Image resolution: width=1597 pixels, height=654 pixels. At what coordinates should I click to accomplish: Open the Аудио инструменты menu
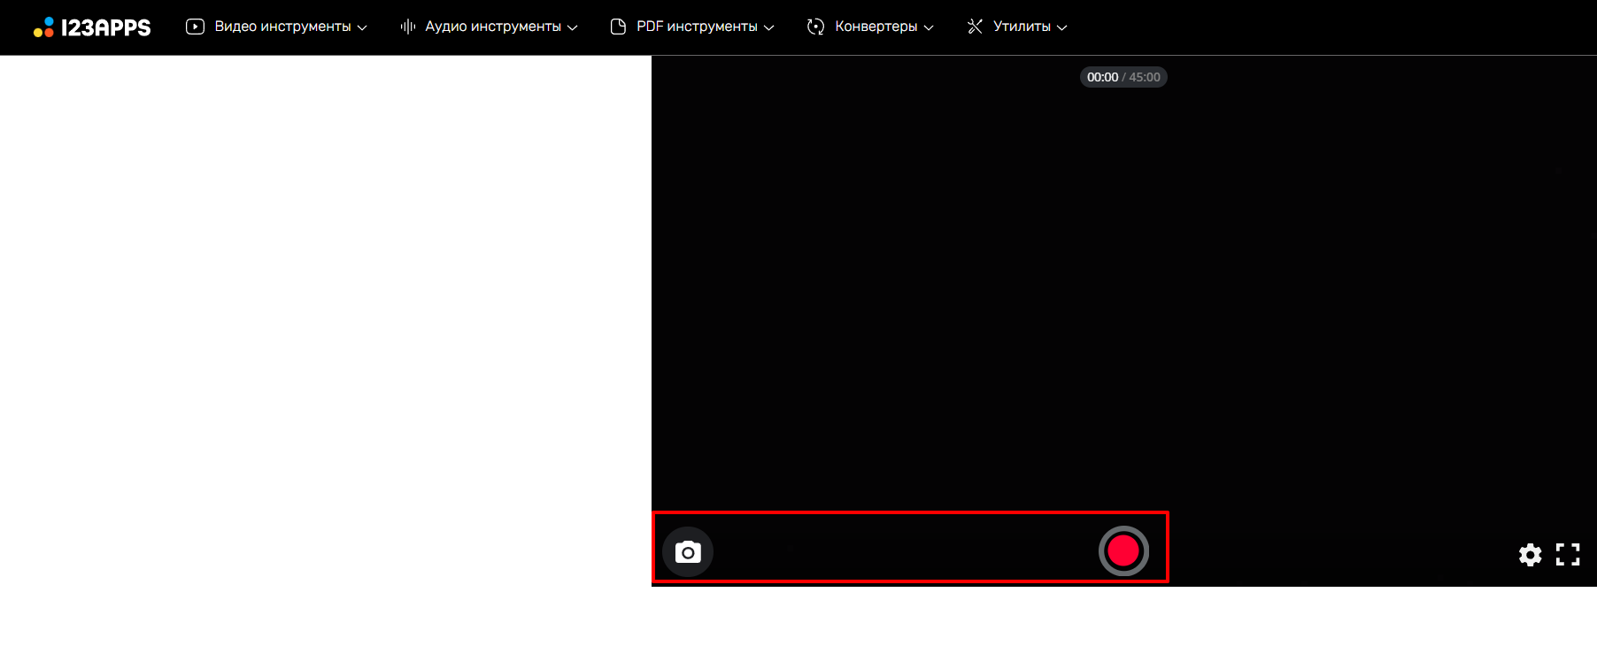click(x=489, y=27)
